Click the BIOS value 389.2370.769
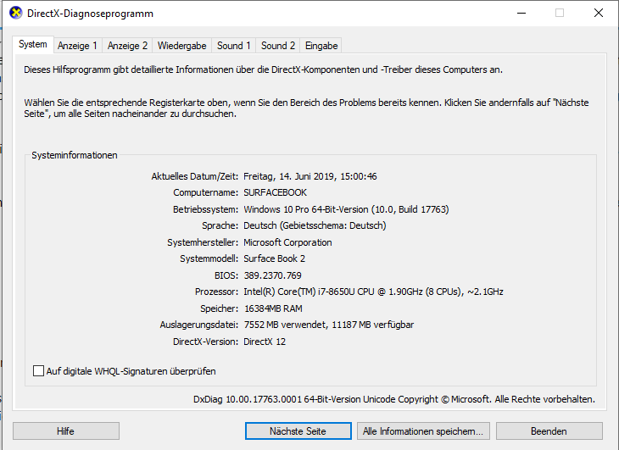The image size is (619, 450). (273, 275)
